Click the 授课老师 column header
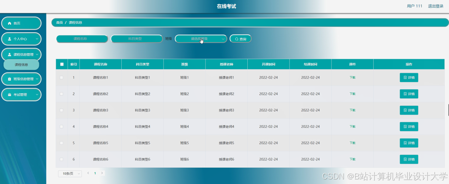 click(226, 64)
